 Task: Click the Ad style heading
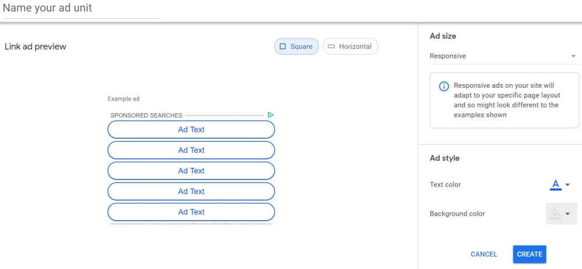(x=444, y=158)
